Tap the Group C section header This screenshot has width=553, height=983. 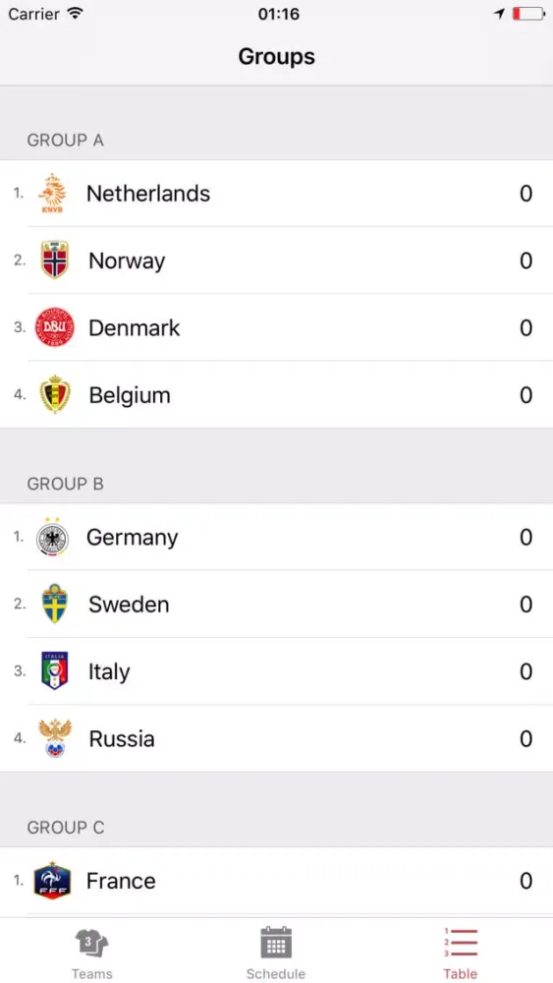click(x=66, y=828)
